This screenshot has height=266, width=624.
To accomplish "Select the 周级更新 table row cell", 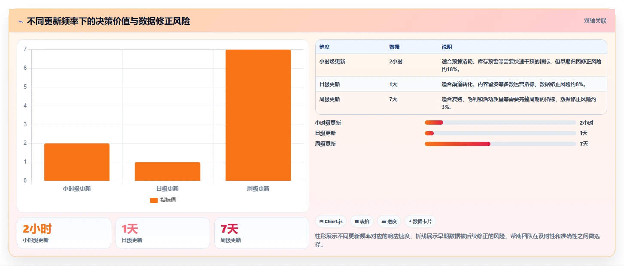I will [x=329, y=99].
